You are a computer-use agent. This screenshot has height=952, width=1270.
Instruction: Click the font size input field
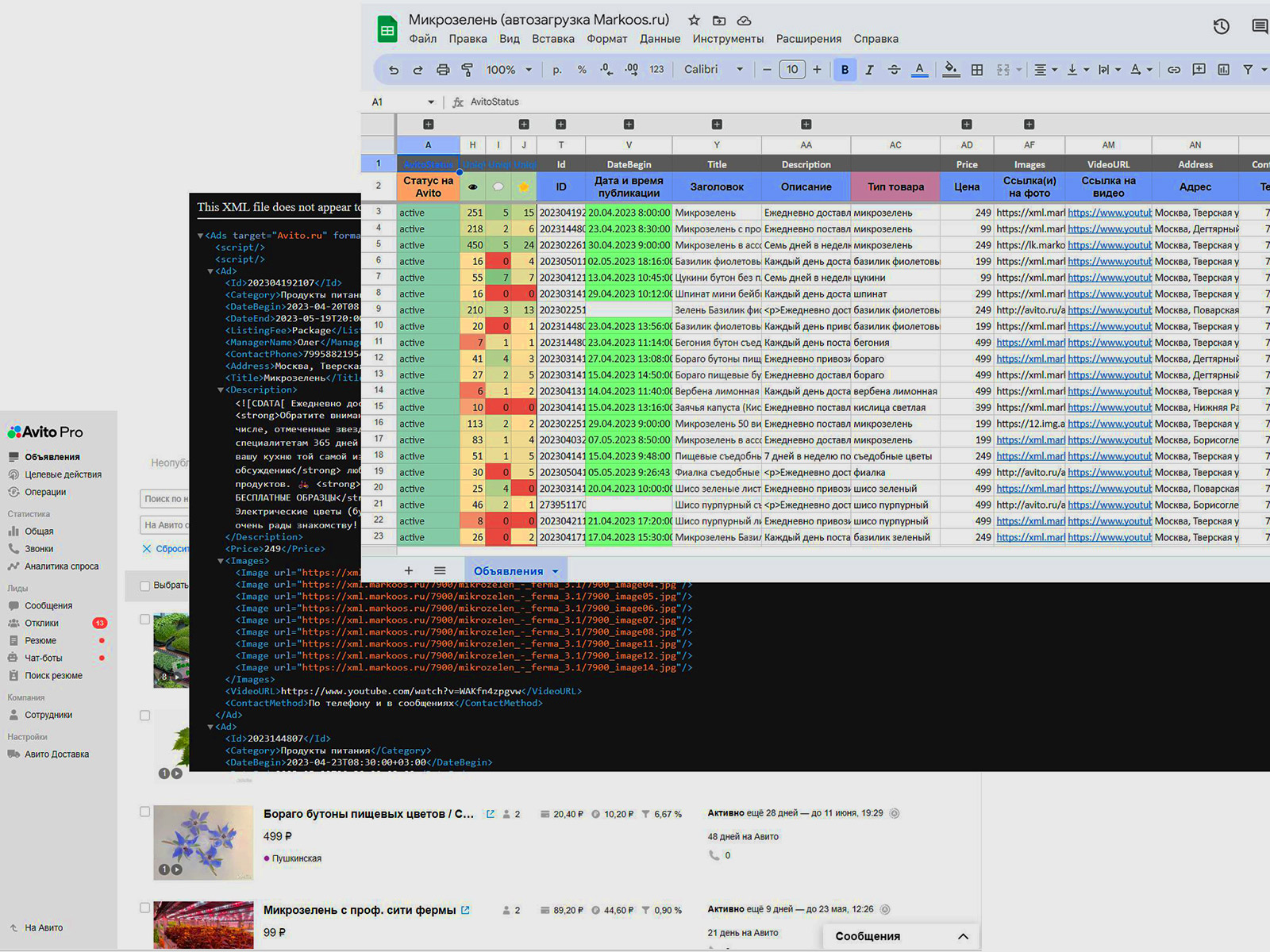click(792, 70)
